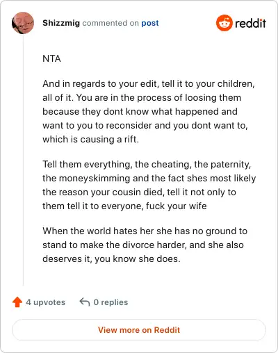Open Shizzmig's avatar picture
The height and width of the screenshot is (353, 278).
pos(23,23)
